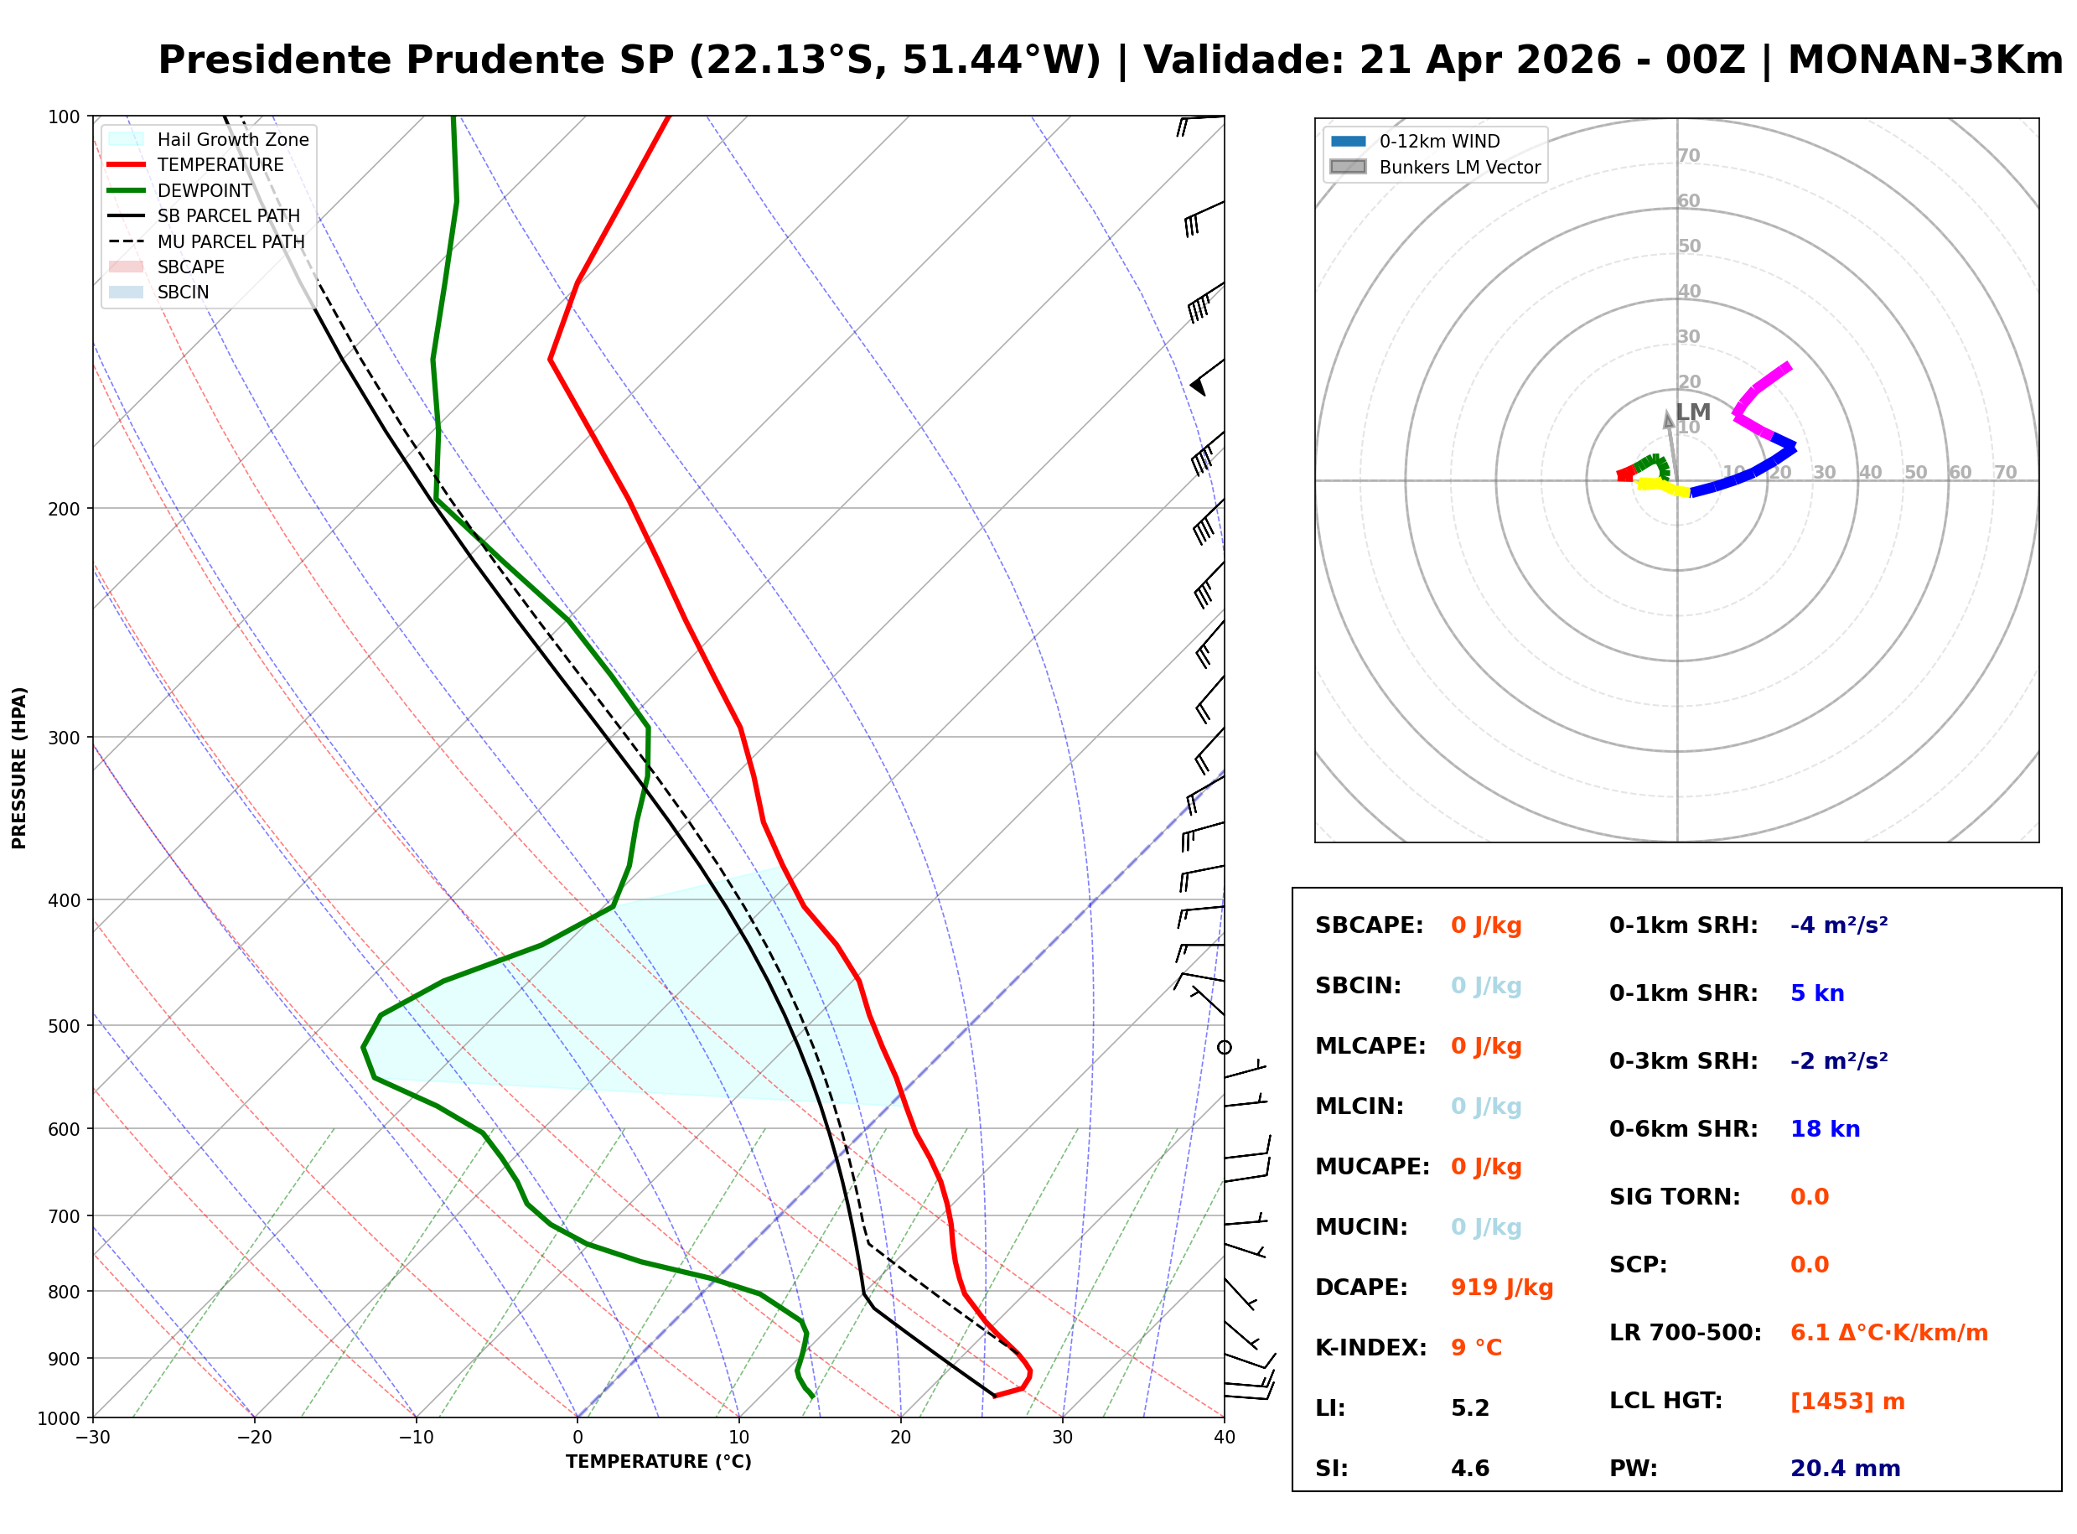Click the SBCIN legend swatch
Image resolution: width=2077 pixels, height=1534 pixels.
coord(127,293)
